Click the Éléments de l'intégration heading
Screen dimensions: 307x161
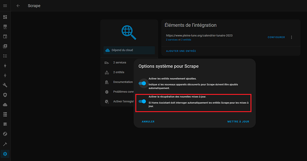(190, 25)
